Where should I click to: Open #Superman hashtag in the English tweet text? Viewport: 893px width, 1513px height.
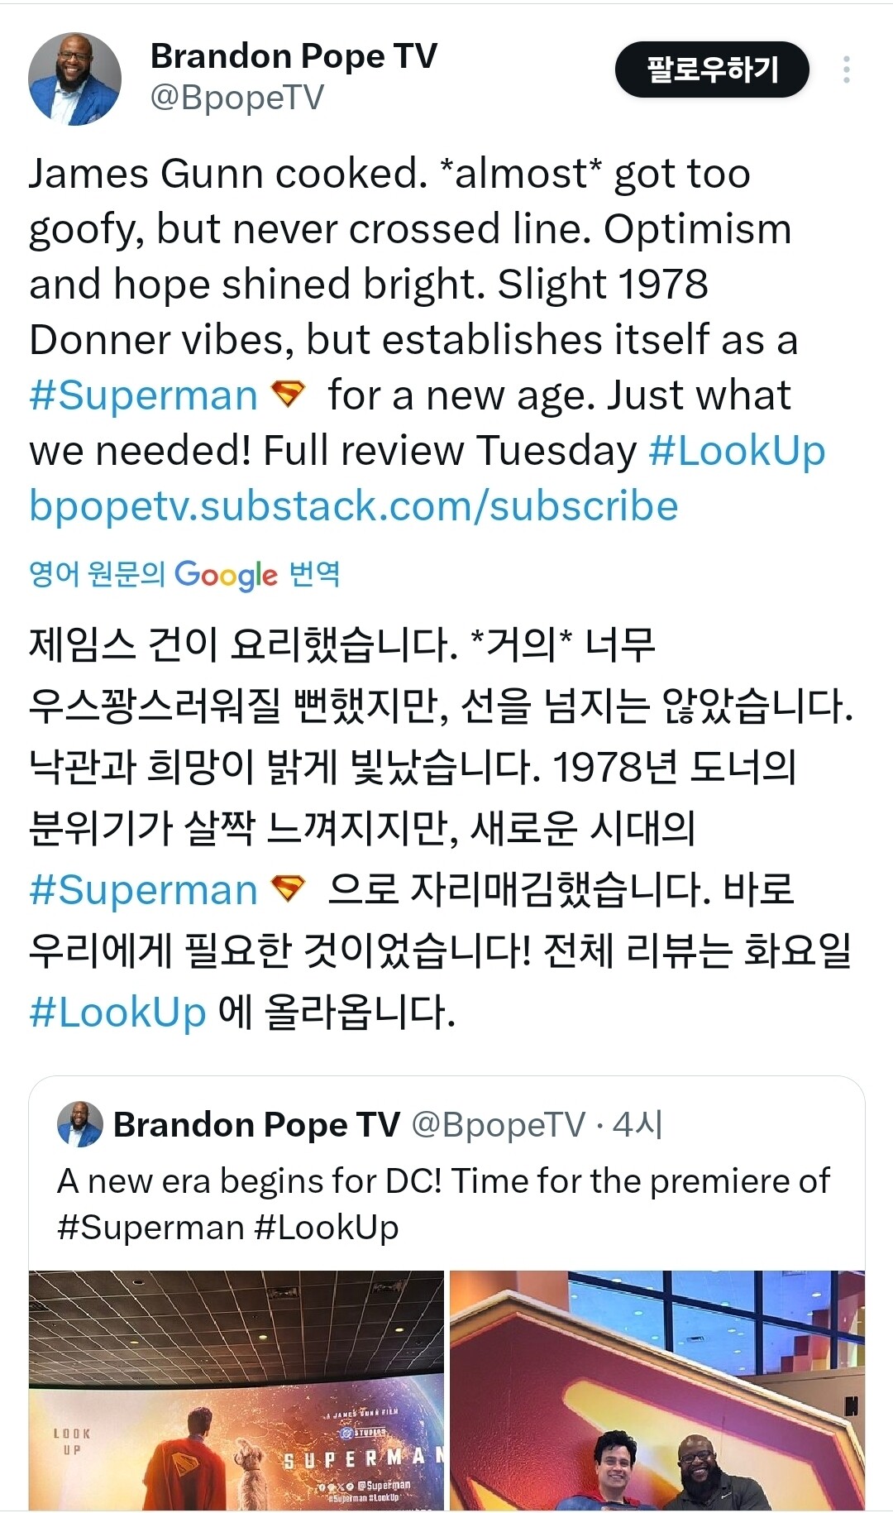pyautogui.click(x=144, y=395)
